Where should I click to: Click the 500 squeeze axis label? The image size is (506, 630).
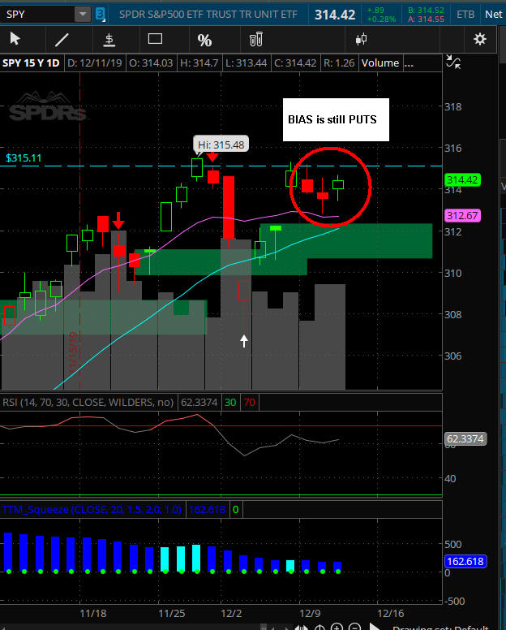[x=453, y=545]
